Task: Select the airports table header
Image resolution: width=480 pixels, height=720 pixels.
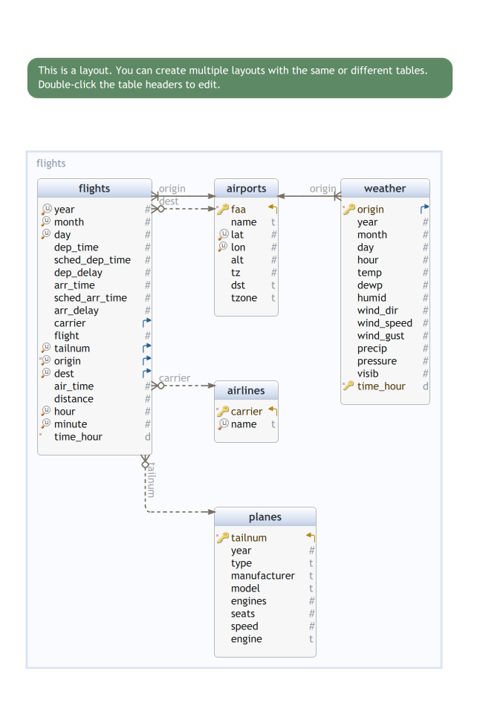Action: click(246, 189)
